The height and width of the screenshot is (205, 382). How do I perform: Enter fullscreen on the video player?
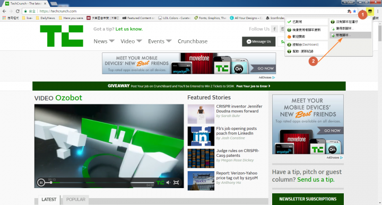pos(176,182)
